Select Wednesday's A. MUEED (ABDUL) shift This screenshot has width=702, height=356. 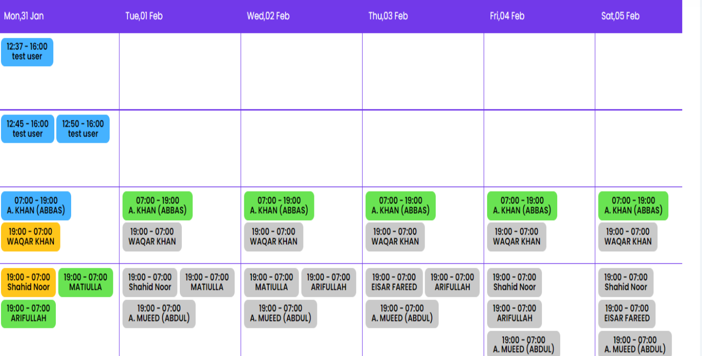coord(281,314)
